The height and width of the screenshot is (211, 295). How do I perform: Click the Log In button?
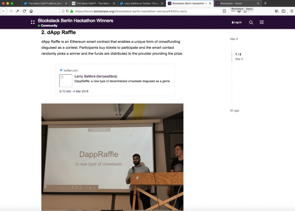click(x=236, y=22)
